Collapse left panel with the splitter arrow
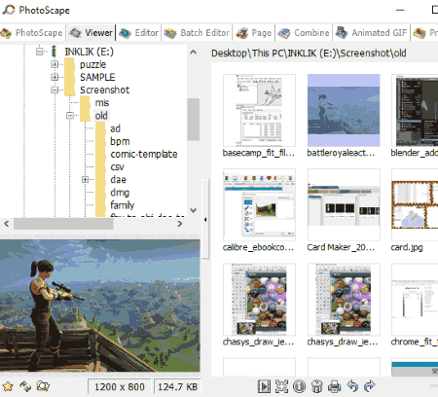438x397 pixels. point(205,220)
